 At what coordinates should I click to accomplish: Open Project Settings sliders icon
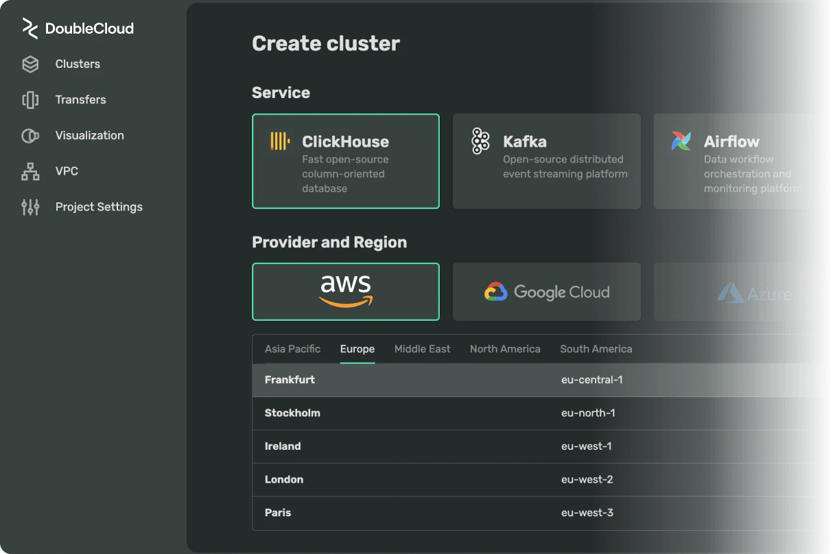tap(30, 206)
